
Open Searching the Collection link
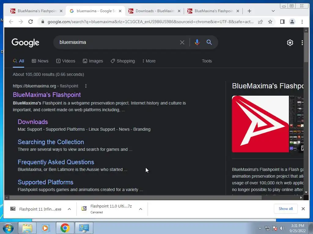(51, 142)
